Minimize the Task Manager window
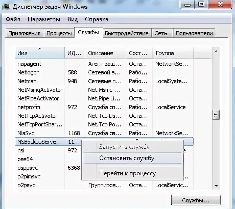The height and width of the screenshot is (209, 235). [187, 5]
